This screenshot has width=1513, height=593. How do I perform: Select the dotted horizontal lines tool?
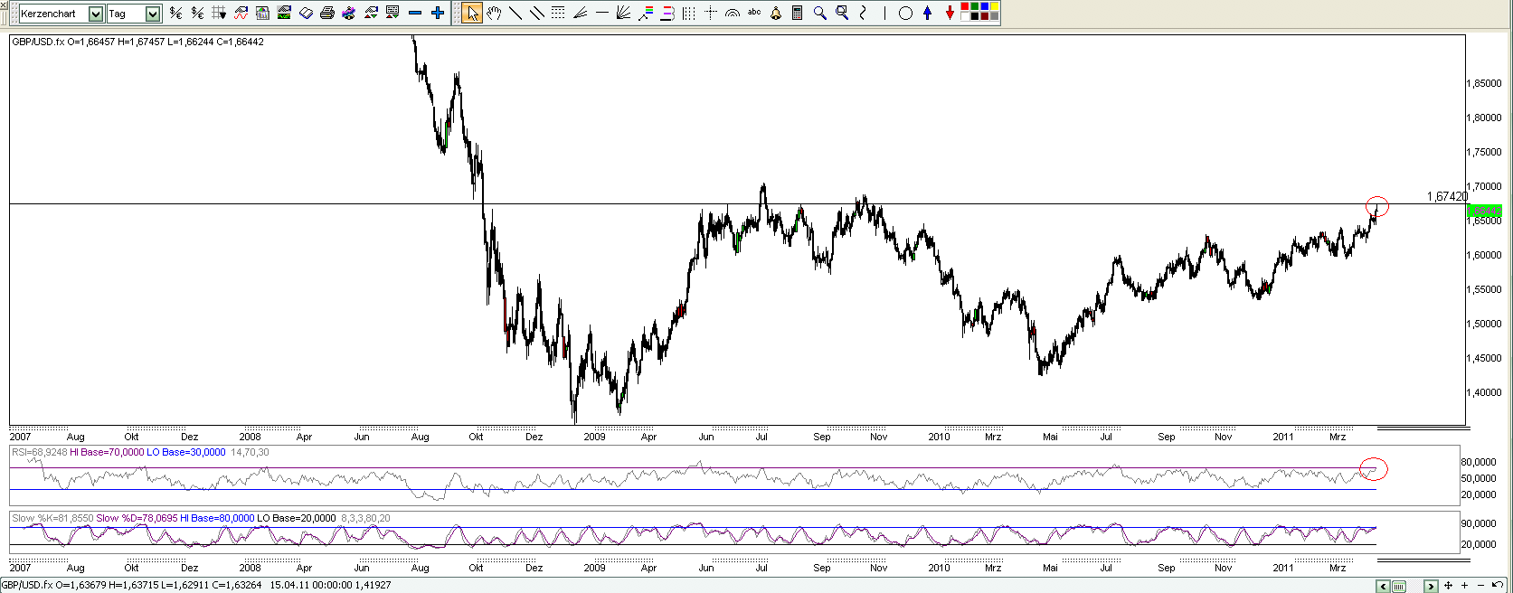pyautogui.click(x=558, y=13)
